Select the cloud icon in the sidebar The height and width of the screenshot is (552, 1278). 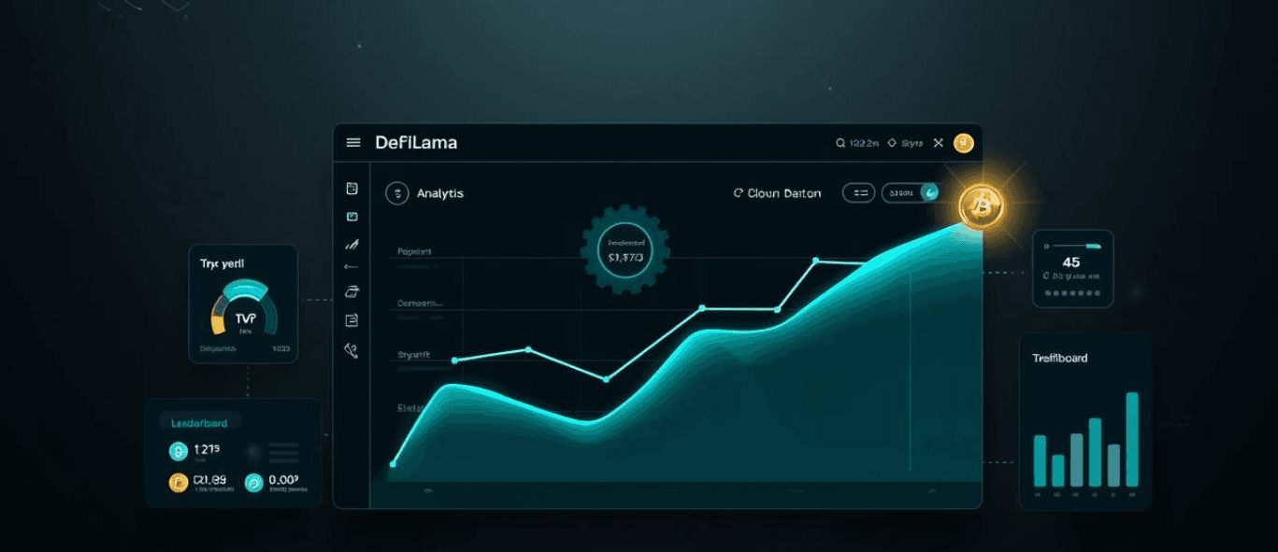352,292
